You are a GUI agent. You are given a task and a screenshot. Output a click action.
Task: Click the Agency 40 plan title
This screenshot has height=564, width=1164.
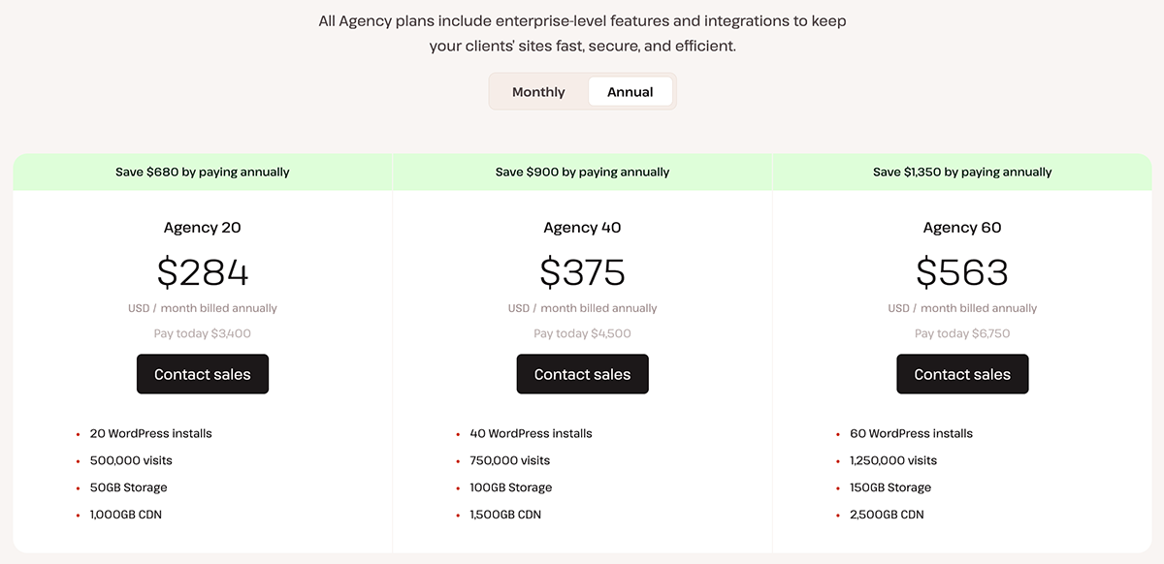582,228
